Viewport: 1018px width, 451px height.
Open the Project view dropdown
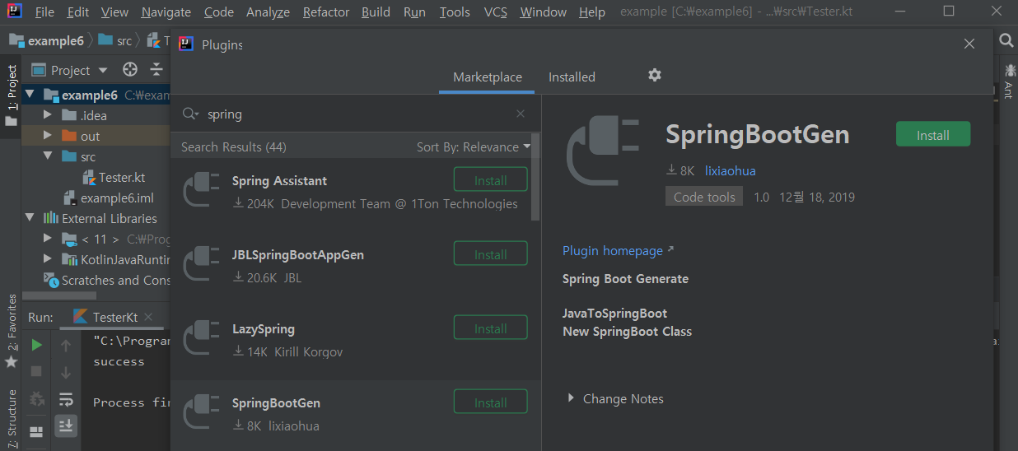(70, 70)
